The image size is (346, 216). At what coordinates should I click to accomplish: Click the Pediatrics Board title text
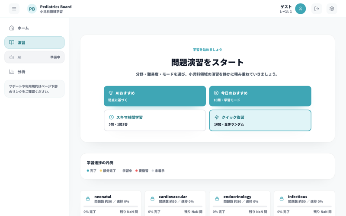point(56,6)
